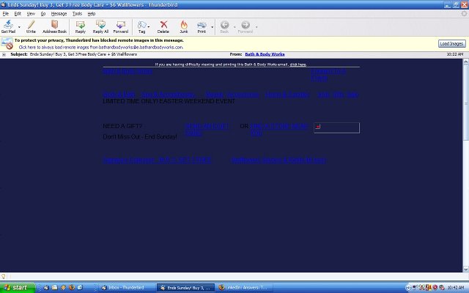The height and width of the screenshot is (293, 469).
Task: Click the lightbulb icon in status bar
Action: click(x=3, y=277)
